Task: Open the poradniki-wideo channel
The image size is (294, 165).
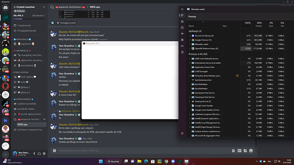Action: (26, 109)
